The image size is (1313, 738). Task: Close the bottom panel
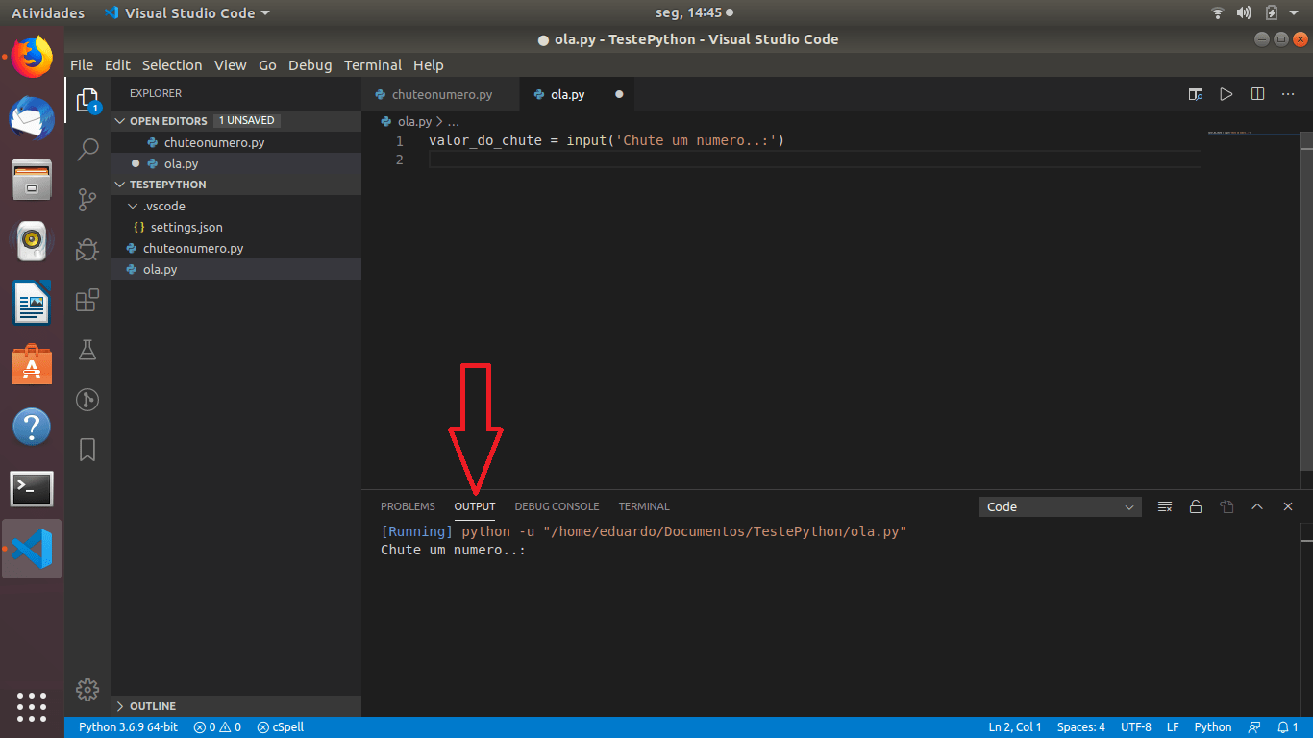1288,506
